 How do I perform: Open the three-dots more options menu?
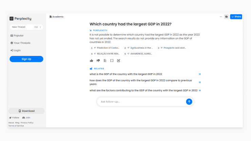click(x=220, y=17)
